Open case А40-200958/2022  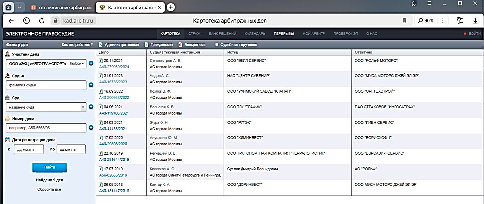[x=114, y=97]
